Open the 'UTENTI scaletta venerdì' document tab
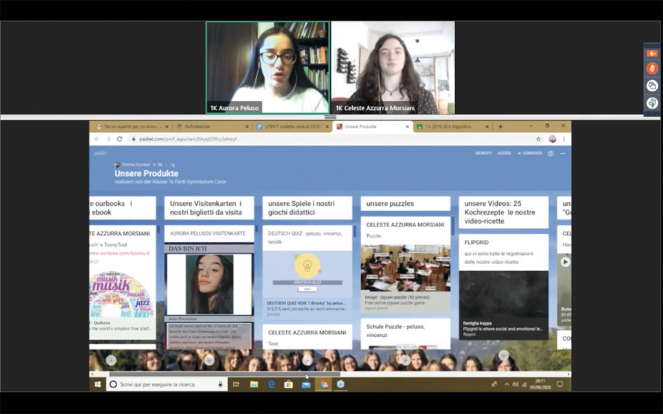 click(292, 126)
